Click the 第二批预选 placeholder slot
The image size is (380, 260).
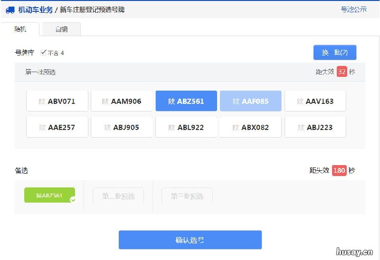118,195
